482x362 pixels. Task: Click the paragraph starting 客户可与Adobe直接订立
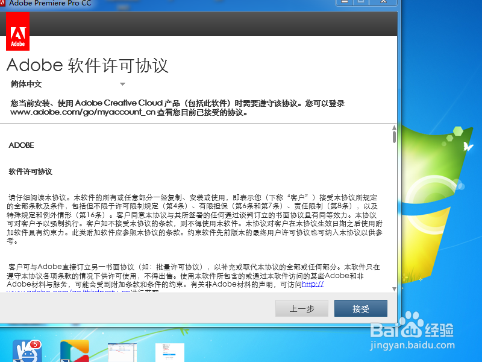pos(193,278)
